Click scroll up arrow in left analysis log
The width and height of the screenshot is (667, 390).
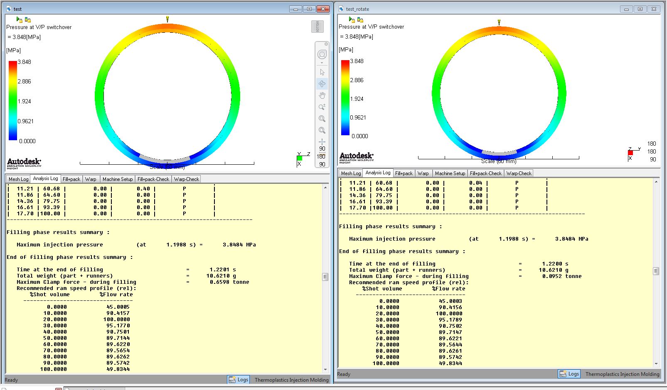click(x=325, y=188)
